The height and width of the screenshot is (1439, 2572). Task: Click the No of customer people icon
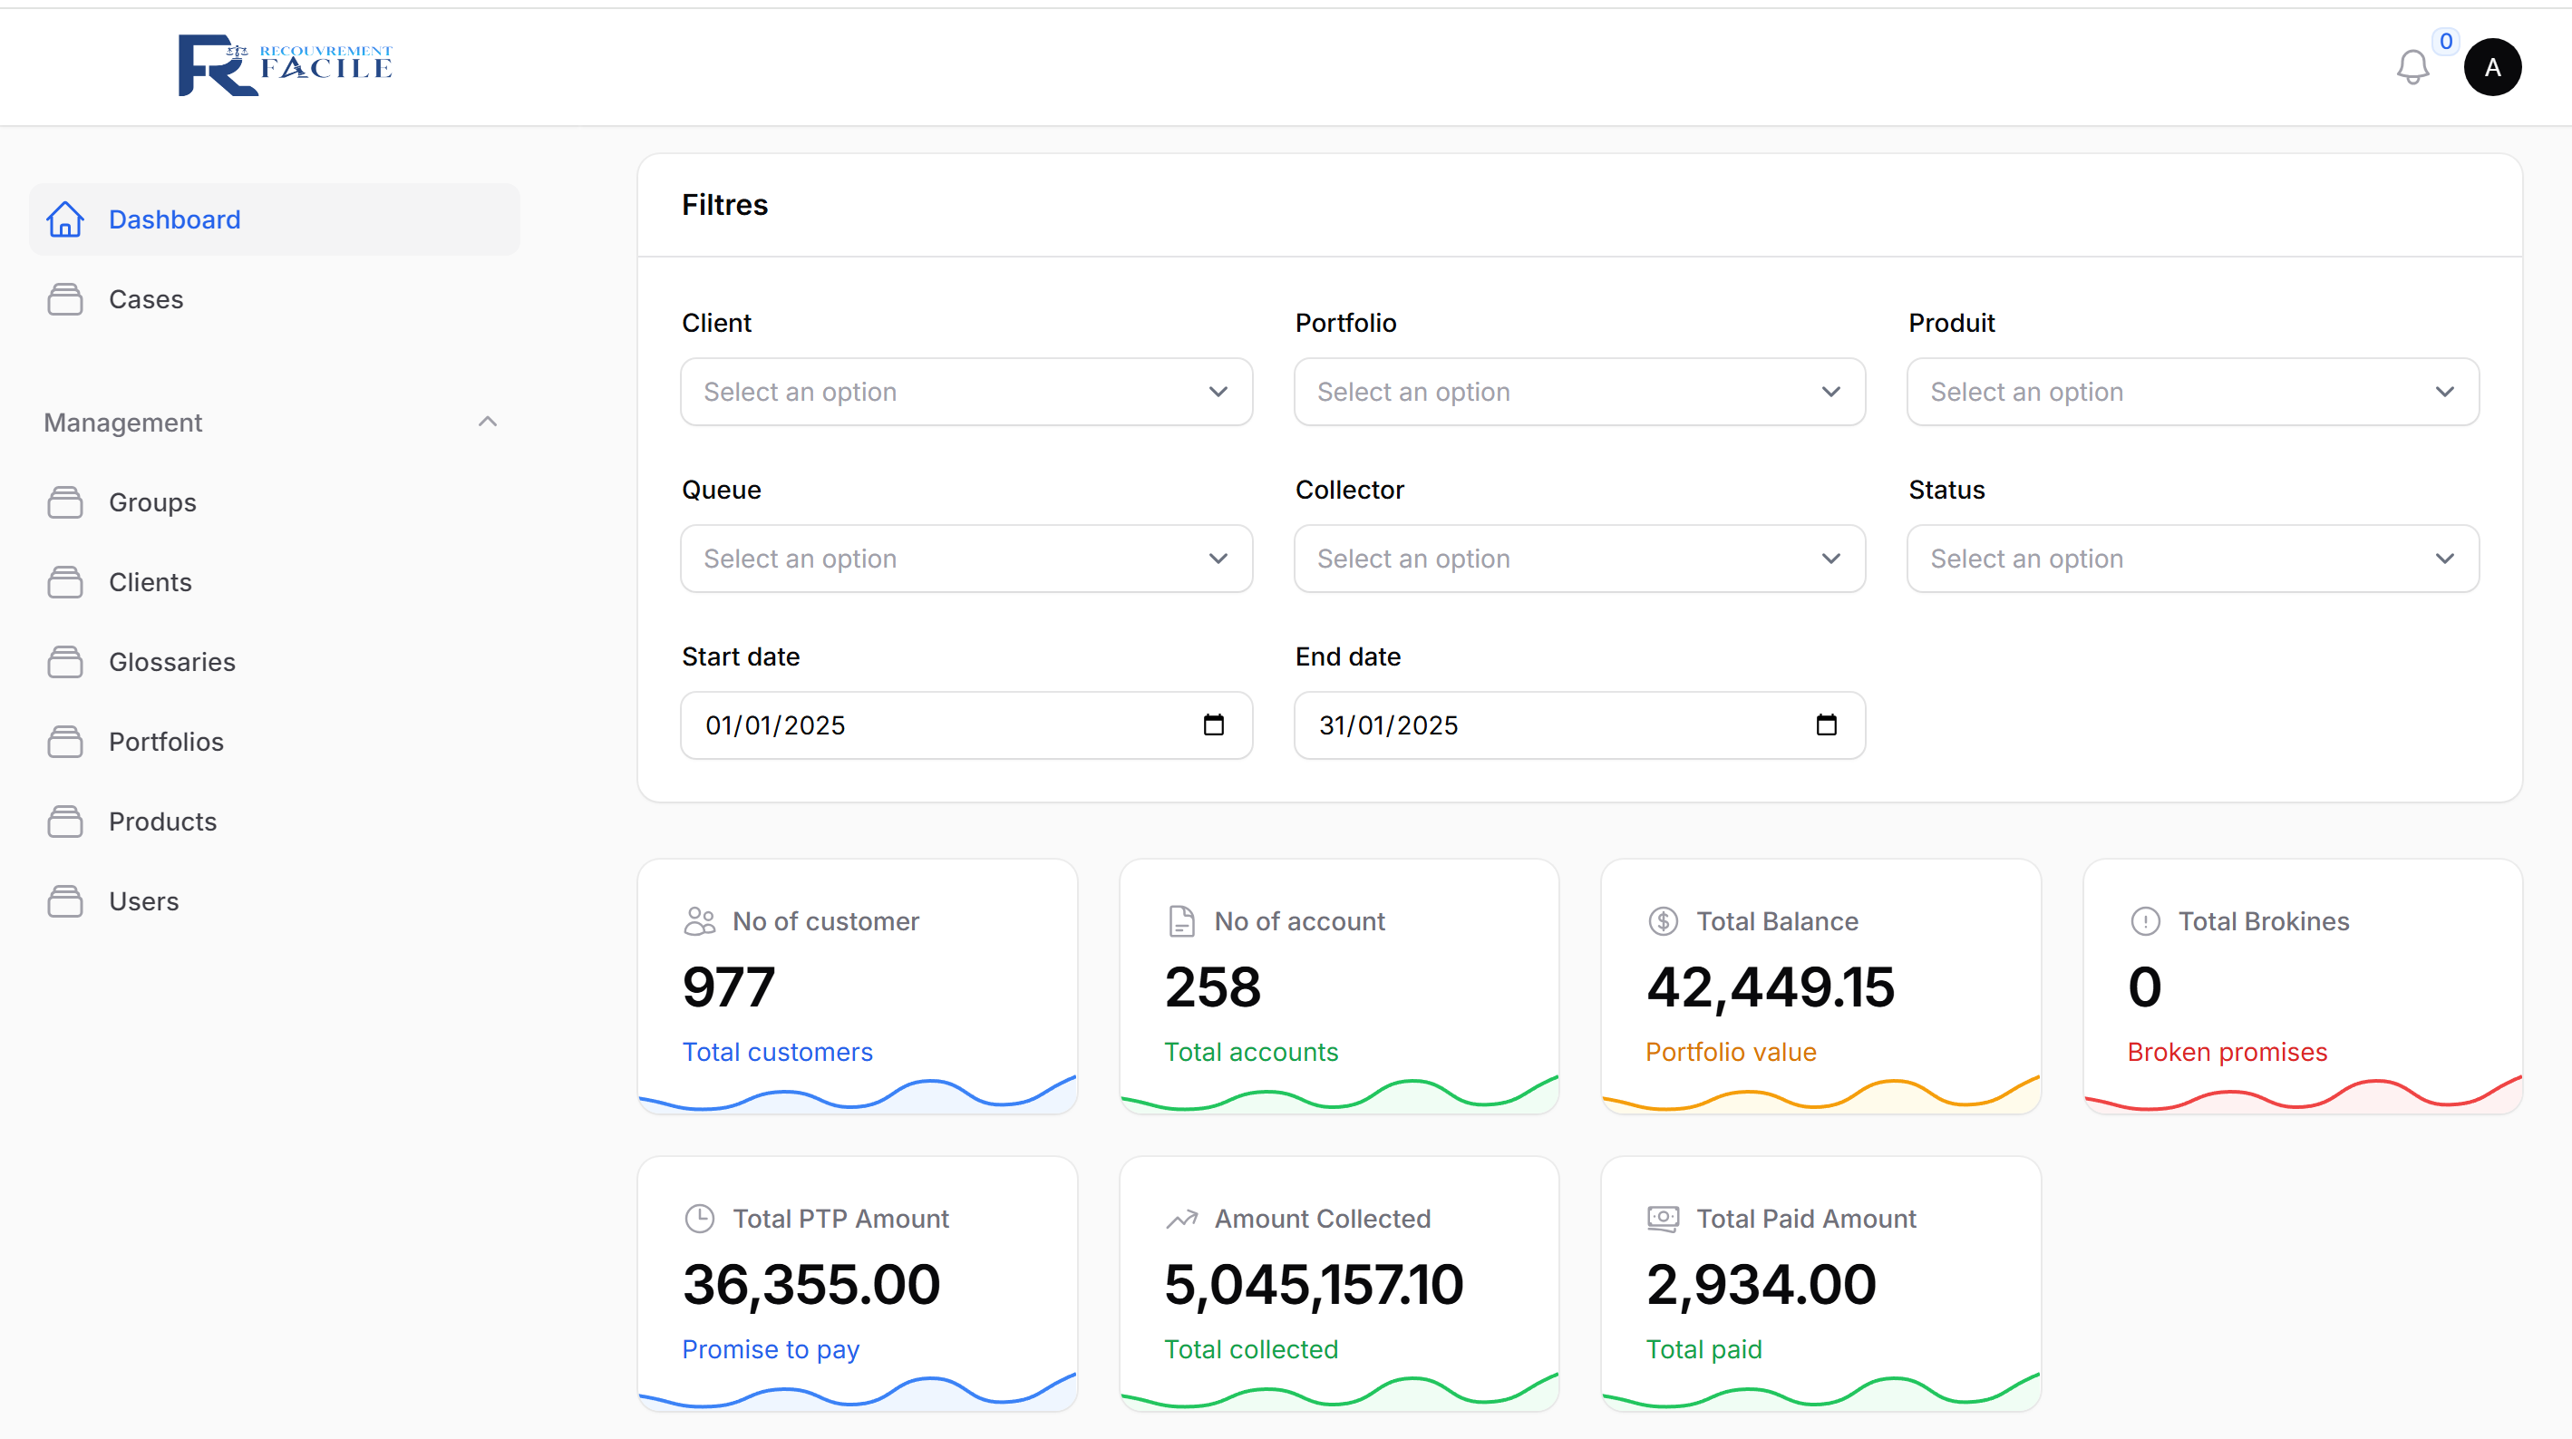[699, 920]
